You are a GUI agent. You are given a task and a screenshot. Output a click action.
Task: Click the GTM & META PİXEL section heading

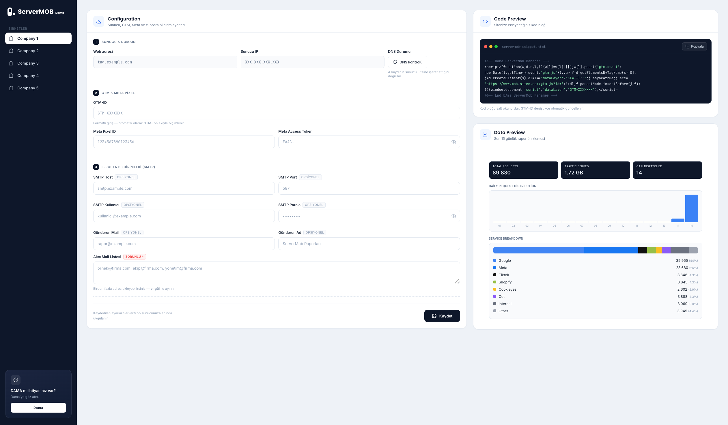[118, 93]
